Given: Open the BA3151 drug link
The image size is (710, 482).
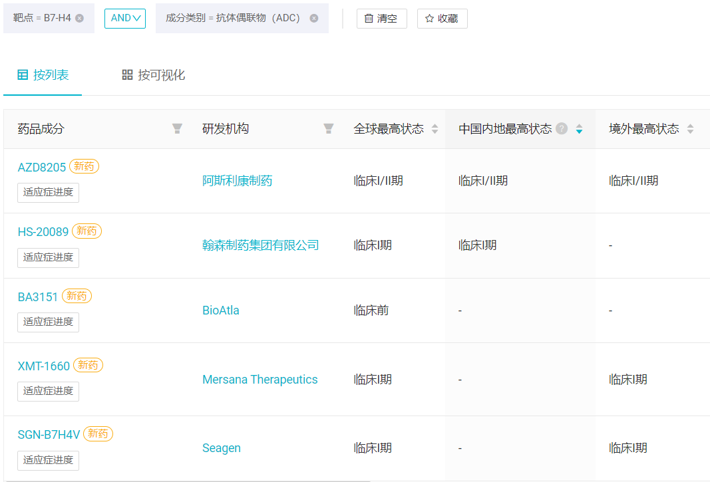Looking at the screenshot, I should click(37, 297).
